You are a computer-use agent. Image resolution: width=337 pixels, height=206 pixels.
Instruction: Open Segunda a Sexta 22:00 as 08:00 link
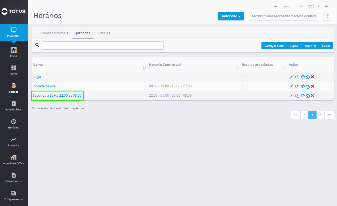(57, 96)
